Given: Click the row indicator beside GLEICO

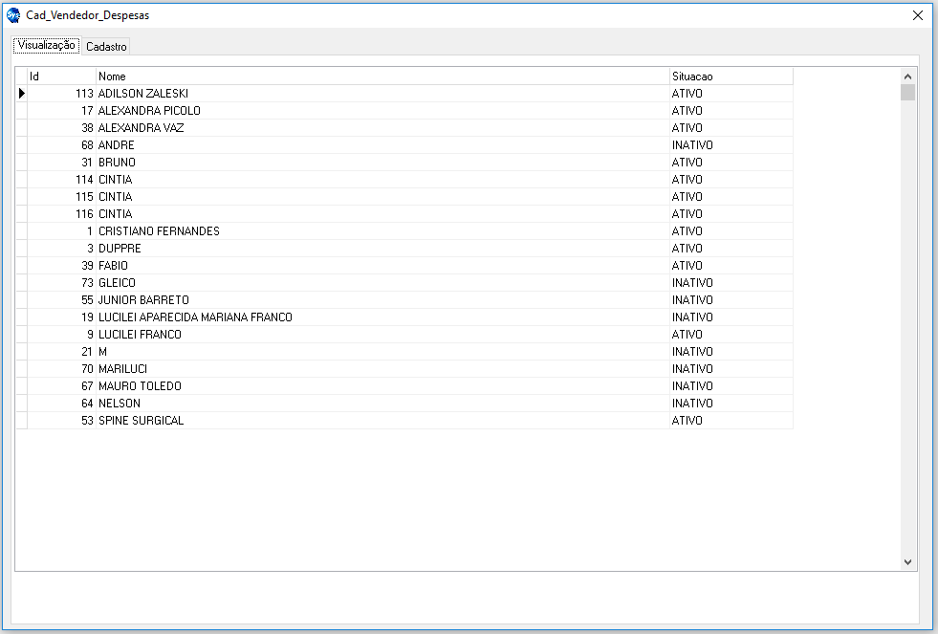Looking at the screenshot, I should 21,283.
